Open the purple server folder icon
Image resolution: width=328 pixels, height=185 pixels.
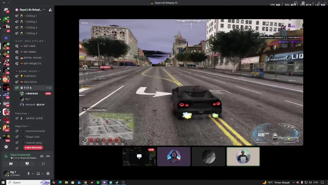6,38
